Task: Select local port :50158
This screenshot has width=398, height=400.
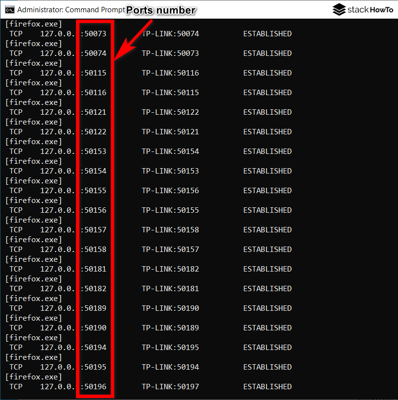Action: click(x=94, y=250)
